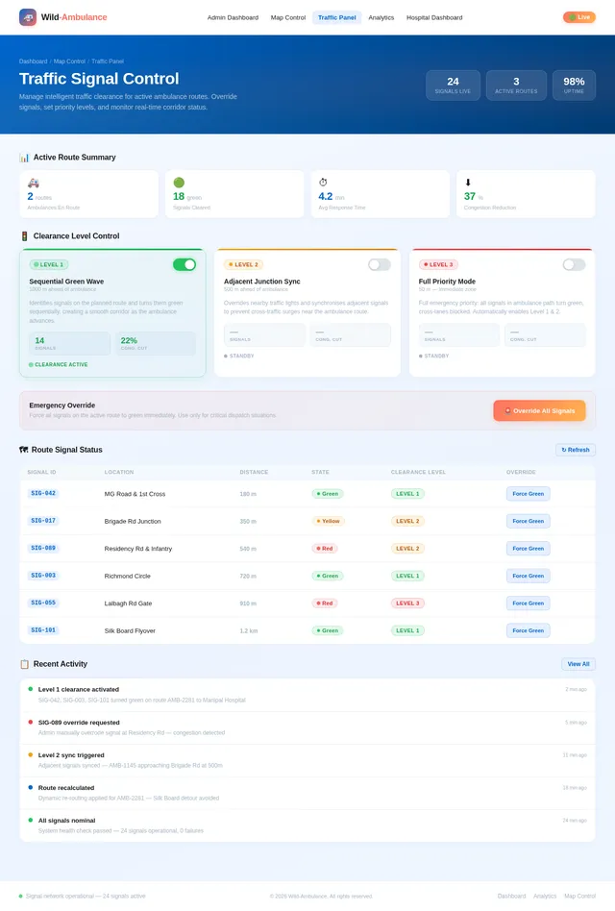Refresh the Route Signal Status table
Viewport: 615px width, 911px height.
[x=576, y=450]
